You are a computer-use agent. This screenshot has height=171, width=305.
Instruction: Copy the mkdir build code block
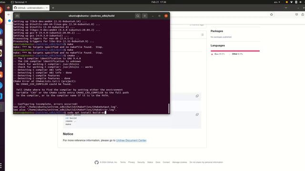pyautogui.click(x=197, y=114)
